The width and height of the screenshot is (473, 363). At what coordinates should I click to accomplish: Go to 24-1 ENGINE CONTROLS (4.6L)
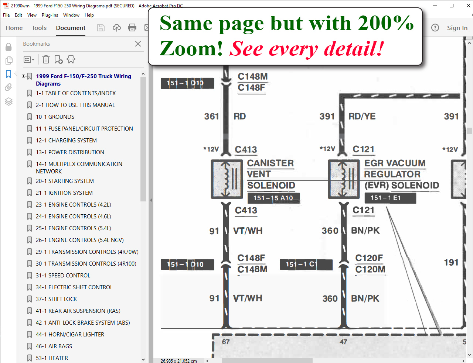pos(74,217)
